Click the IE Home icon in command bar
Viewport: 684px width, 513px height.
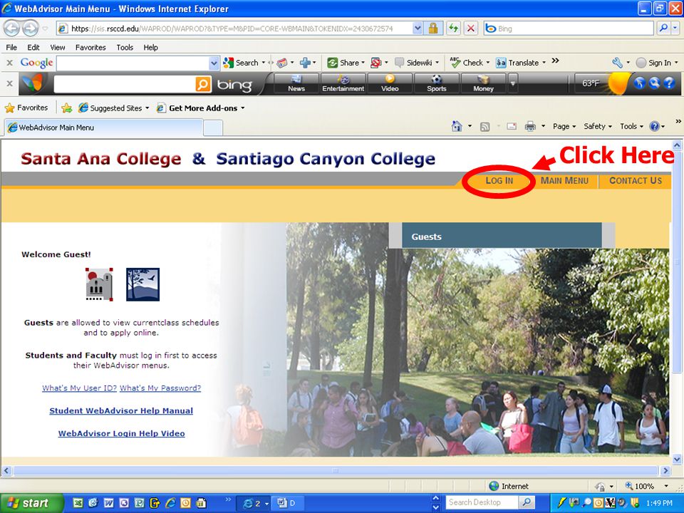pyautogui.click(x=457, y=127)
